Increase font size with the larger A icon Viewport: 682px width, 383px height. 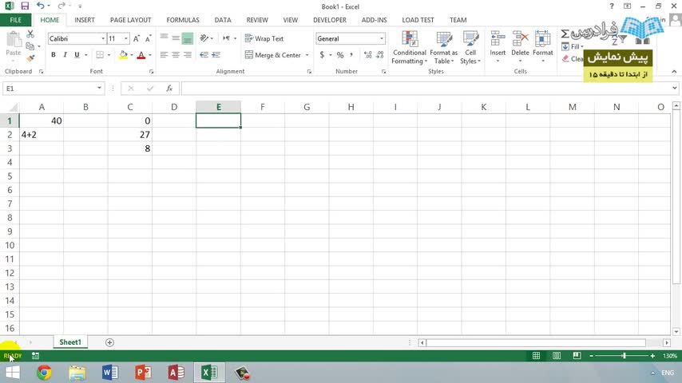click(137, 38)
